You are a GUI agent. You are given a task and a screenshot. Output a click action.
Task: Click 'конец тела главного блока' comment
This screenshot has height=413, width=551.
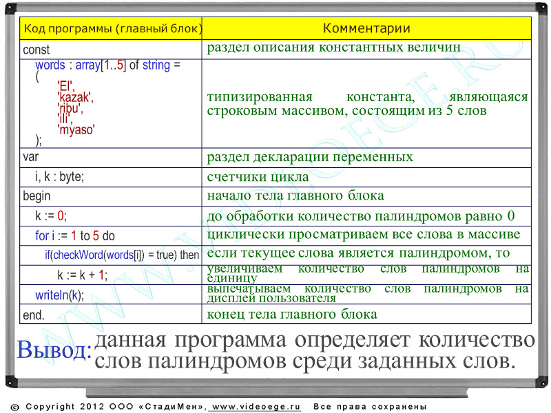pyautogui.click(x=292, y=315)
